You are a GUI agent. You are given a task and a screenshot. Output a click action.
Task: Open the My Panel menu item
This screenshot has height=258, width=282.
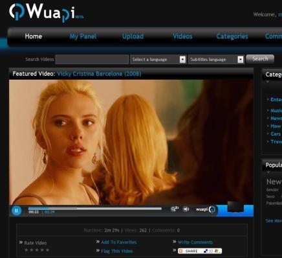83,36
